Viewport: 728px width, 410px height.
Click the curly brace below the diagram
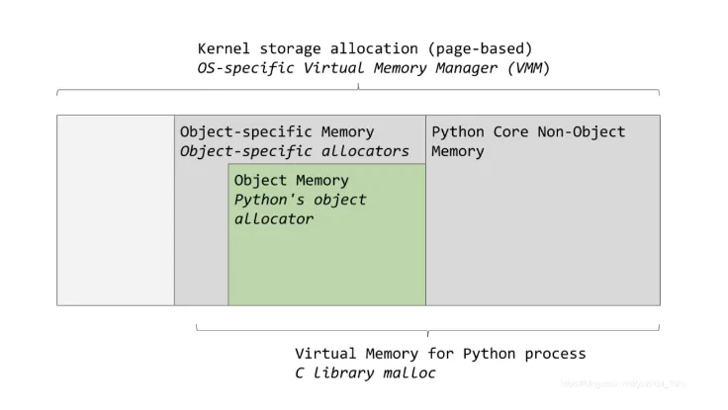click(x=427, y=329)
